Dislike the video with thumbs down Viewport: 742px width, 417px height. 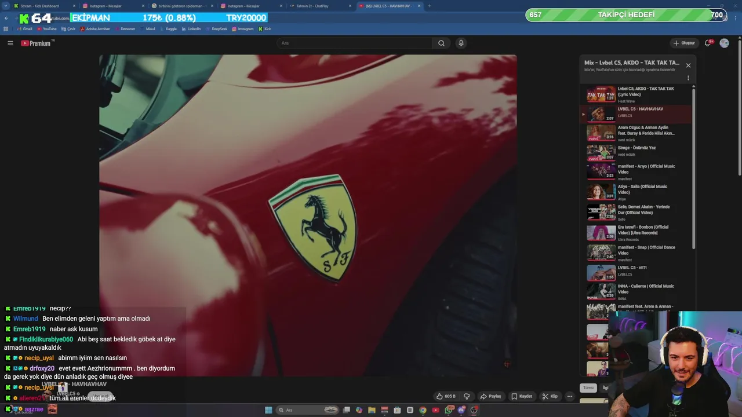point(467,396)
